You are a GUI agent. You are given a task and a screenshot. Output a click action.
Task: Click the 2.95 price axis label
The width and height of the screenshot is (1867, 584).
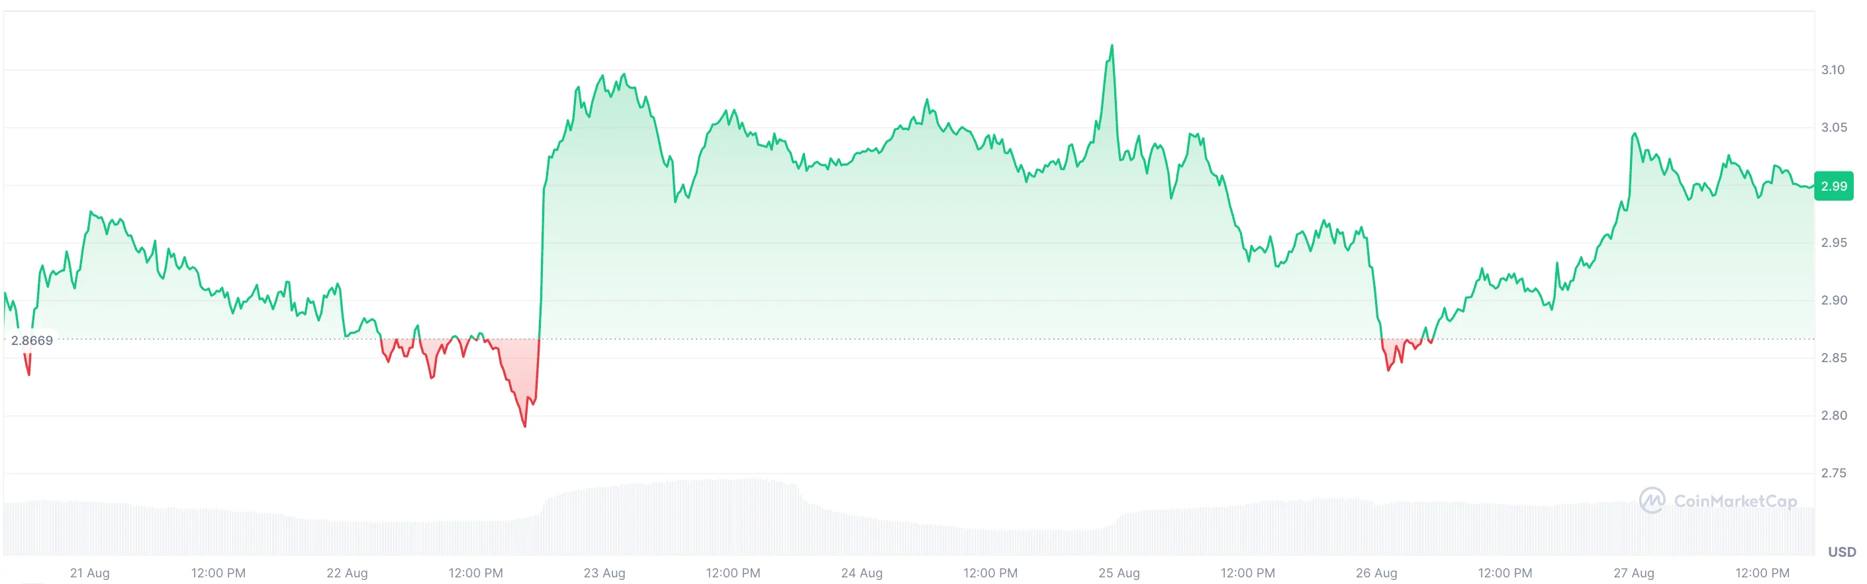pyautogui.click(x=1834, y=243)
